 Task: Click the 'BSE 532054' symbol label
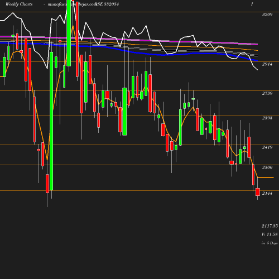(107, 4)
